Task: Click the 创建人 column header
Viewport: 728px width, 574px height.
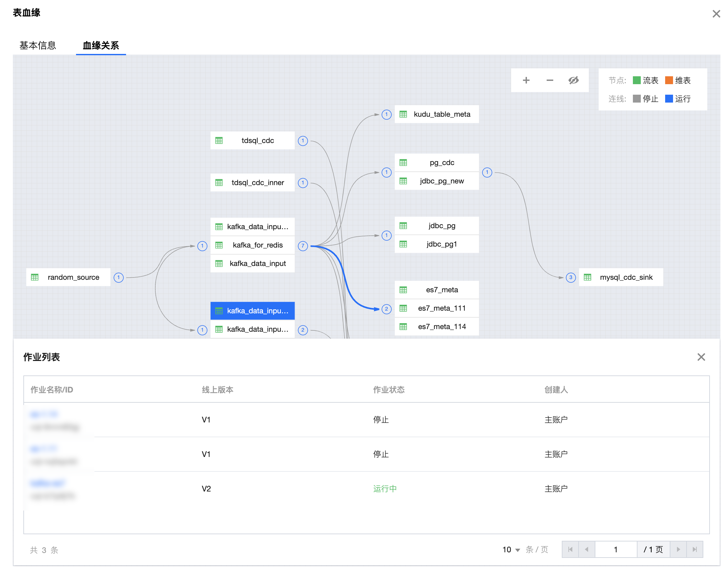Action: coord(556,390)
